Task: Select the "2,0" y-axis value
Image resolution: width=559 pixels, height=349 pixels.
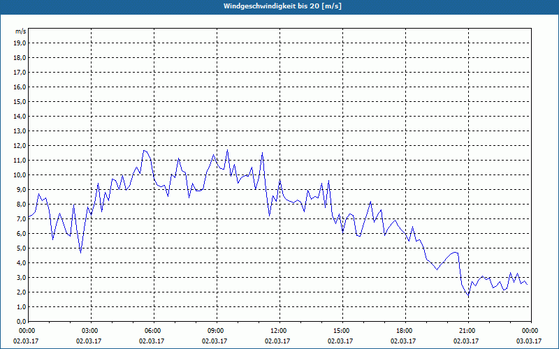Action: [x=21, y=292]
